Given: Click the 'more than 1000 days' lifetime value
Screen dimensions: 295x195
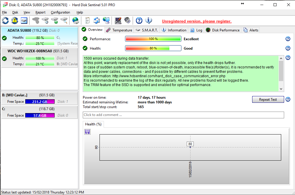Looking at the screenshot, I should 155,102.
